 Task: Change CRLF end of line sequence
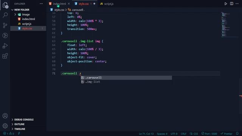coord(183,134)
